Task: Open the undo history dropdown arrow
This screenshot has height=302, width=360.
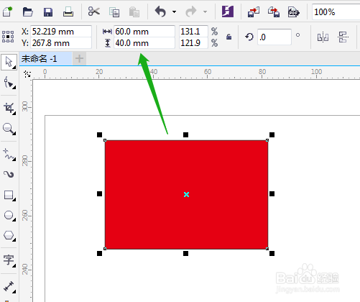Action: (174, 12)
